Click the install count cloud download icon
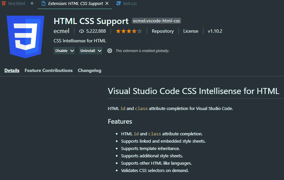 click(x=82, y=31)
